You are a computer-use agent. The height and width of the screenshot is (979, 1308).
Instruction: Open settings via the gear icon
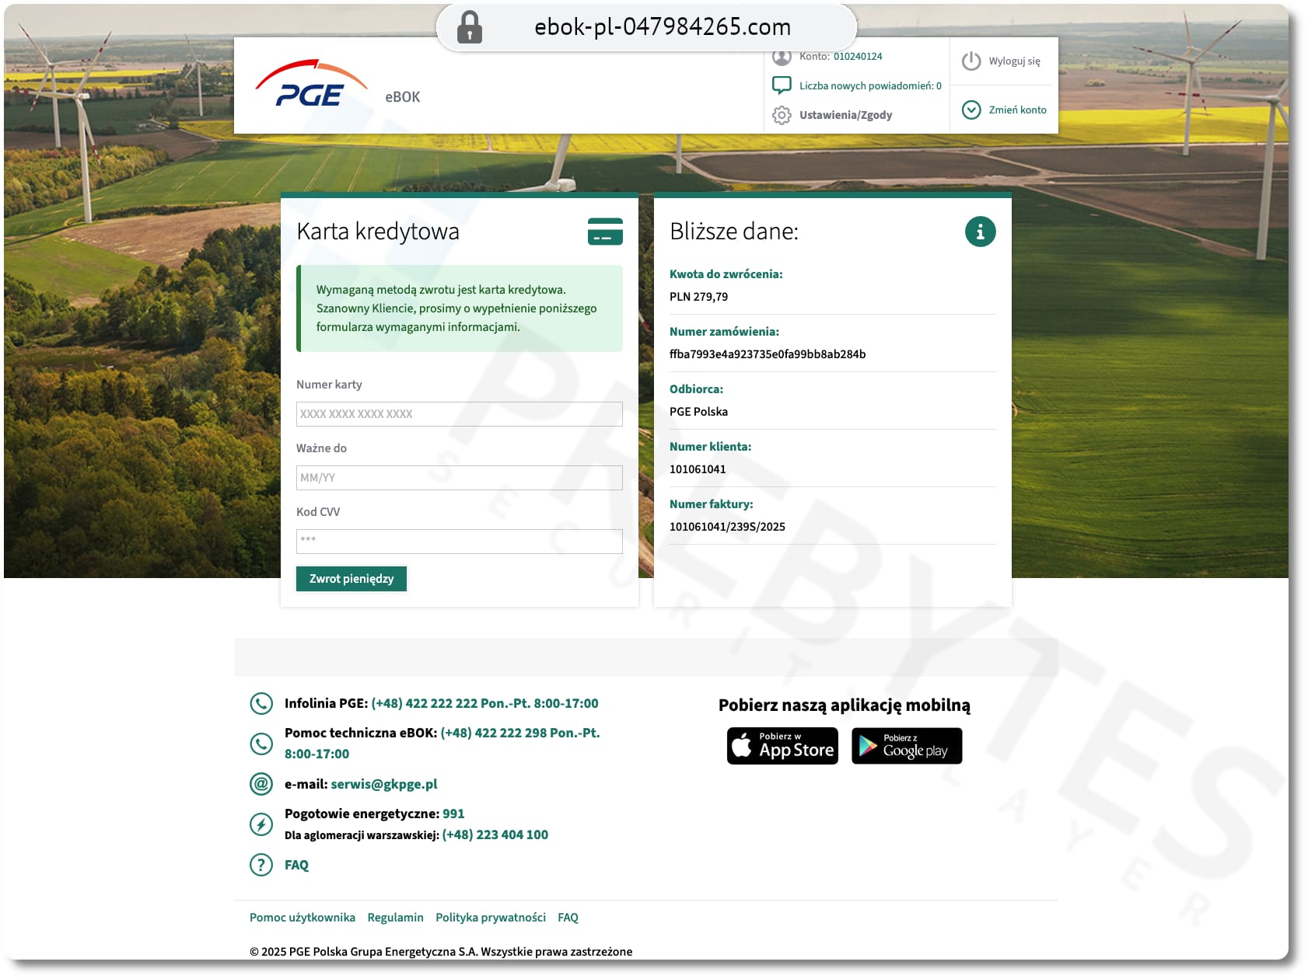tap(782, 115)
